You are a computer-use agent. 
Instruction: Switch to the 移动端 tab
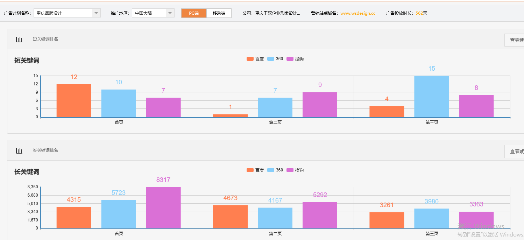click(x=219, y=13)
